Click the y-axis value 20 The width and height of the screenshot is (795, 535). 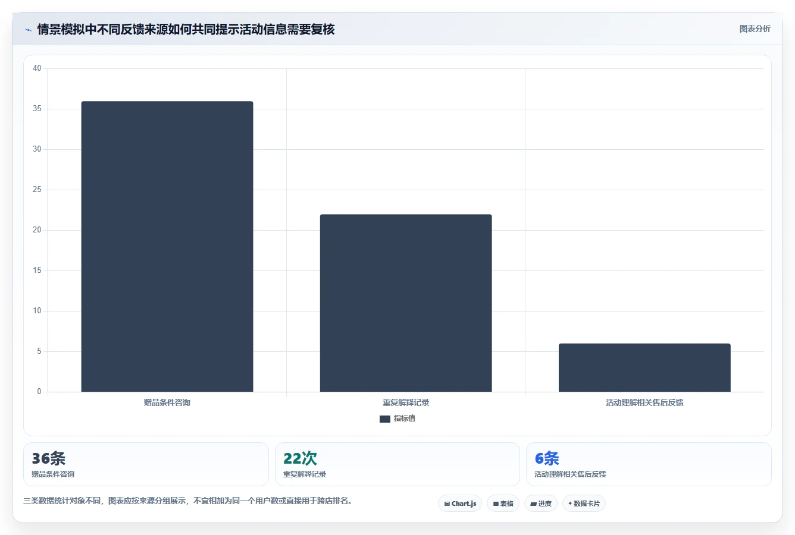tap(37, 230)
